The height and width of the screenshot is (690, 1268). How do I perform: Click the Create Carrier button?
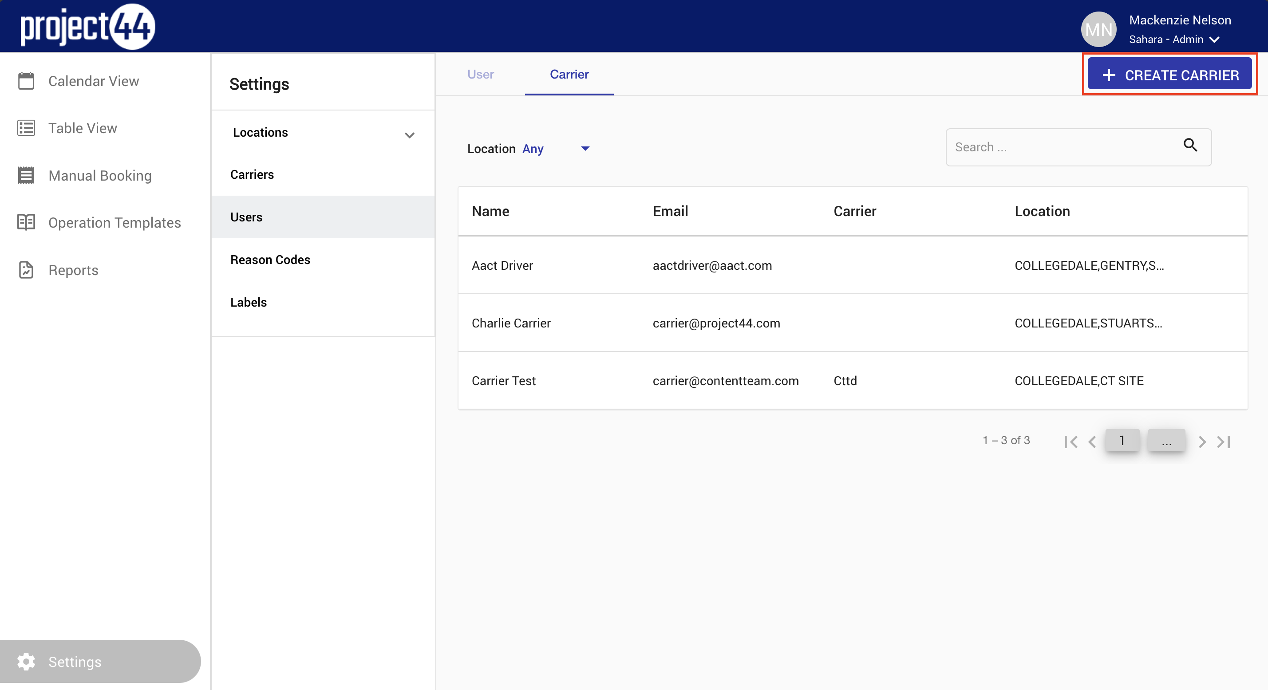point(1169,74)
